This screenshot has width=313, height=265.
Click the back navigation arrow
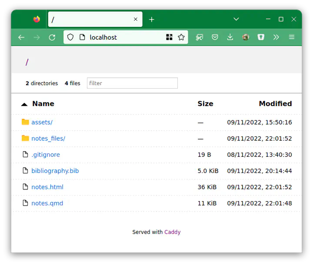pos(21,37)
